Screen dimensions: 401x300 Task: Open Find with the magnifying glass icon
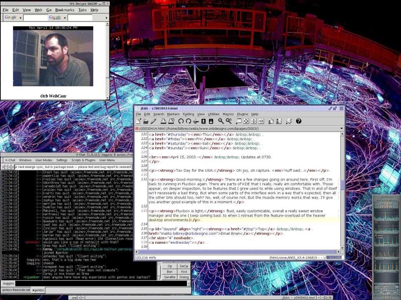point(221,121)
